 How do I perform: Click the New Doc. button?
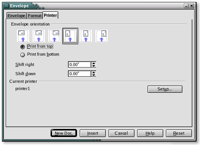tap(64, 133)
